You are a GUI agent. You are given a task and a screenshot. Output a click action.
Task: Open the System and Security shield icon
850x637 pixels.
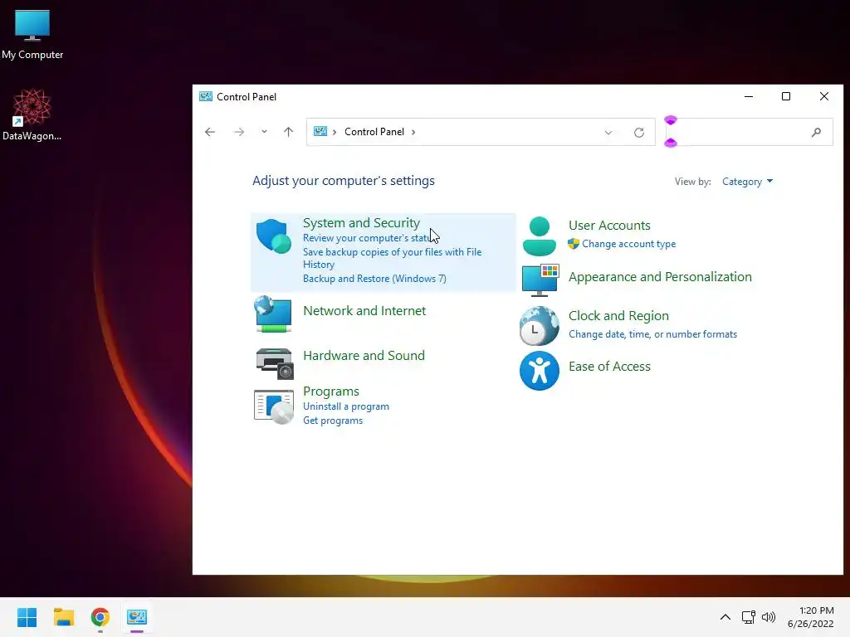274,236
